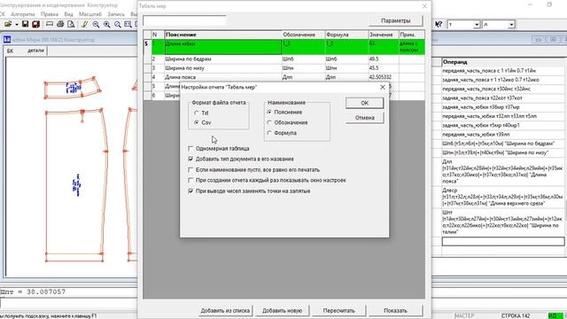
Task: Open a file with the folder icon
Action: tap(8, 24)
